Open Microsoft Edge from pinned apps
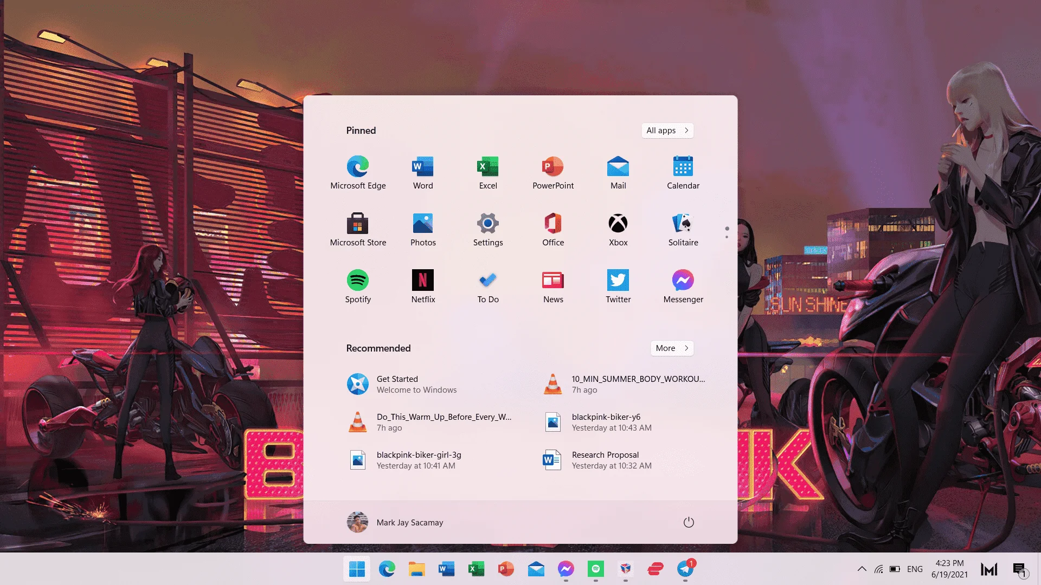This screenshot has width=1041, height=585. tap(358, 173)
